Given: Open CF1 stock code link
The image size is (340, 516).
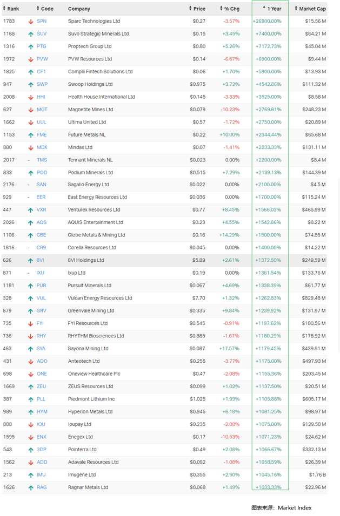Looking at the screenshot, I should click(x=41, y=71).
